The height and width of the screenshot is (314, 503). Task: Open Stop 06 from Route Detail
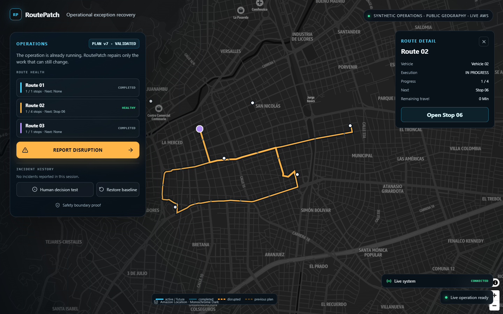click(445, 115)
